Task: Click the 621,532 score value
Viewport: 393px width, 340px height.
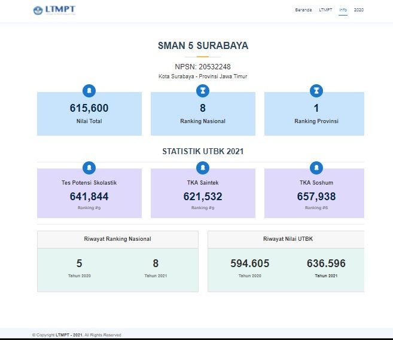Action: [203, 196]
